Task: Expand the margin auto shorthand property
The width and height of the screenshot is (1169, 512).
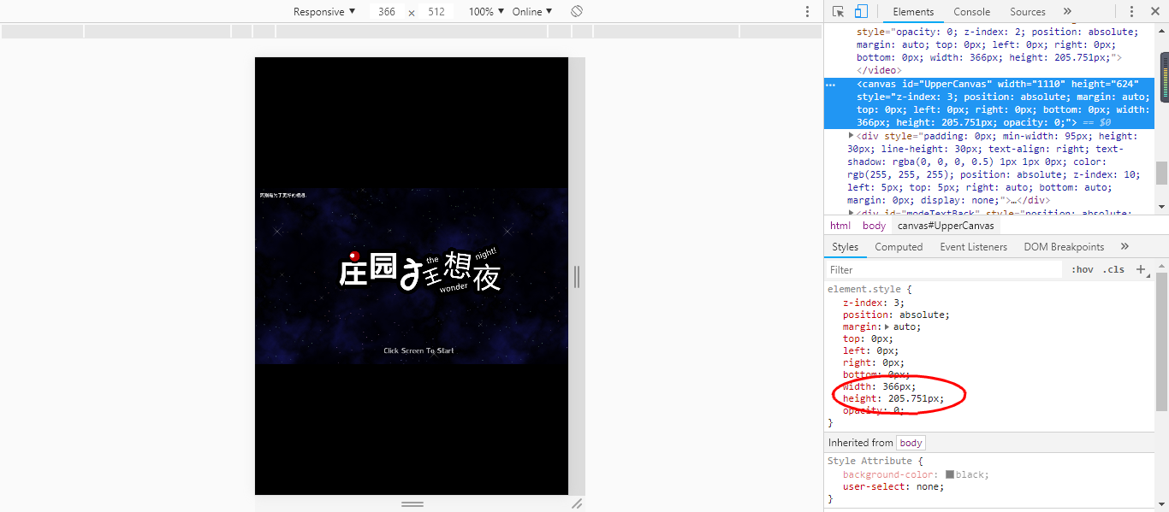Action: coord(887,327)
